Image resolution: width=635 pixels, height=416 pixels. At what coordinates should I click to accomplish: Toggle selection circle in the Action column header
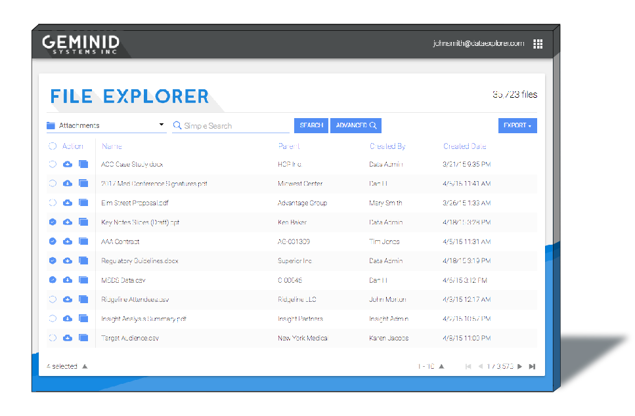pos(53,146)
